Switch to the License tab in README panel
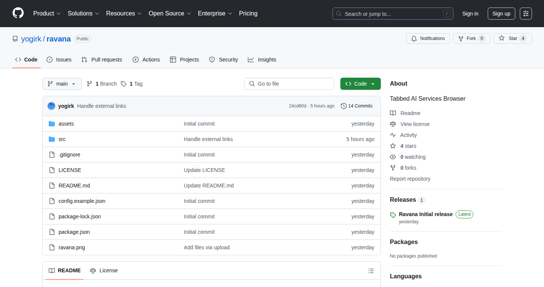 pyautogui.click(x=104, y=271)
